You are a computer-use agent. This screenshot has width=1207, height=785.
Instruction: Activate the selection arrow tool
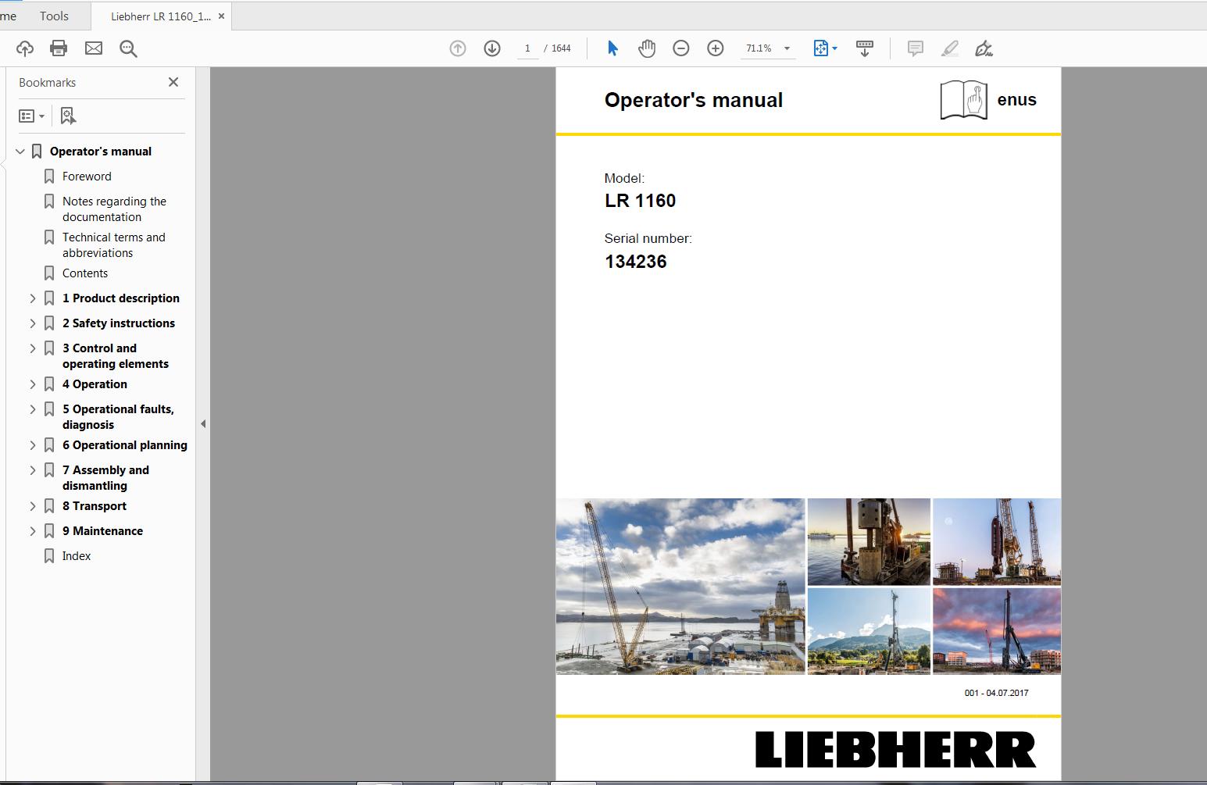[x=612, y=48]
